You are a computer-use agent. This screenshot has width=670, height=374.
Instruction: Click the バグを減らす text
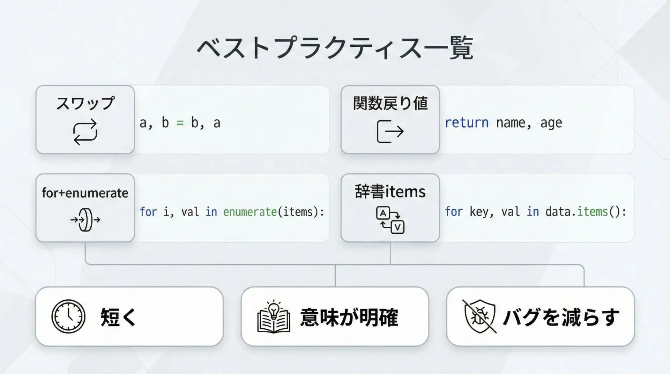(x=561, y=317)
